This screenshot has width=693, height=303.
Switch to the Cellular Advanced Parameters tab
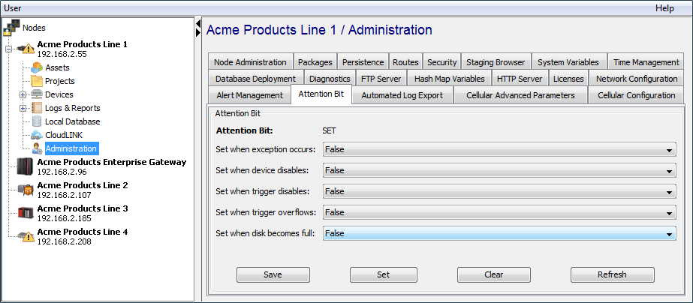pos(520,95)
